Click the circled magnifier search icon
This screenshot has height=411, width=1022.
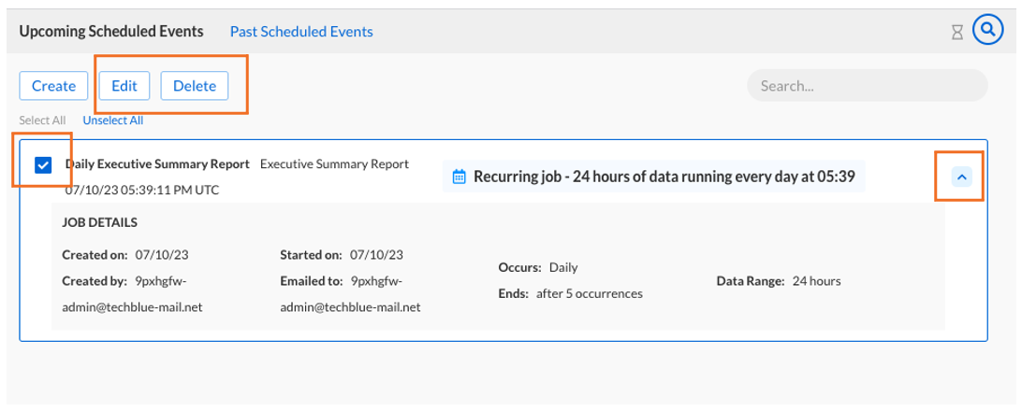tap(987, 31)
